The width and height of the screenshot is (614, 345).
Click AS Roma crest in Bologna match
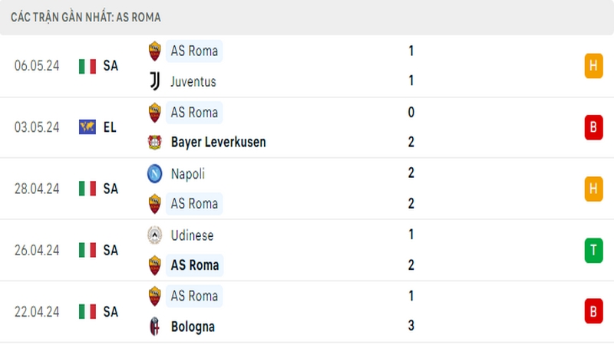coord(155,296)
